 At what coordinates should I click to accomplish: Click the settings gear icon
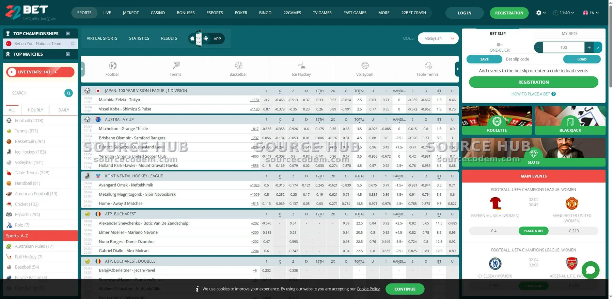[x=538, y=13]
